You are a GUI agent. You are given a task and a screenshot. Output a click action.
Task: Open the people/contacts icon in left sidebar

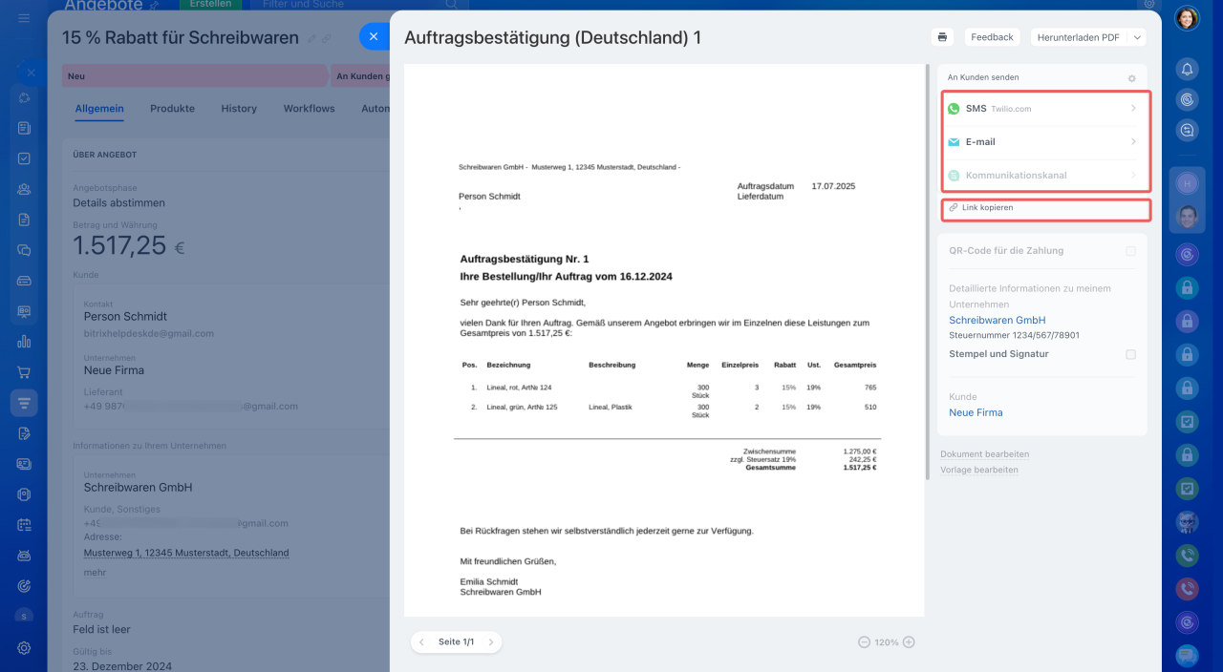click(x=24, y=189)
